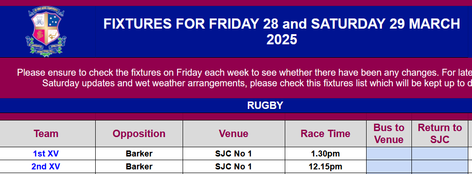Select the Team column header
The width and height of the screenshot is (472, 174).
click(x=46, y=133)
